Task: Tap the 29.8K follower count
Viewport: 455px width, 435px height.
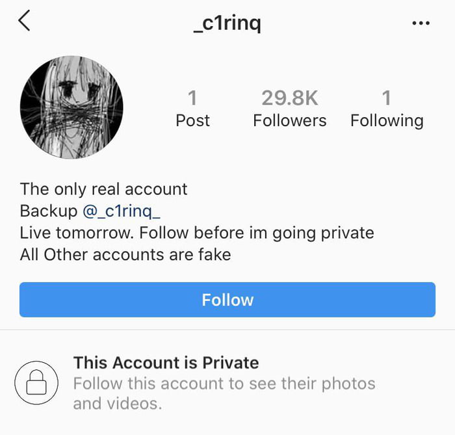Action: (290, 98)
